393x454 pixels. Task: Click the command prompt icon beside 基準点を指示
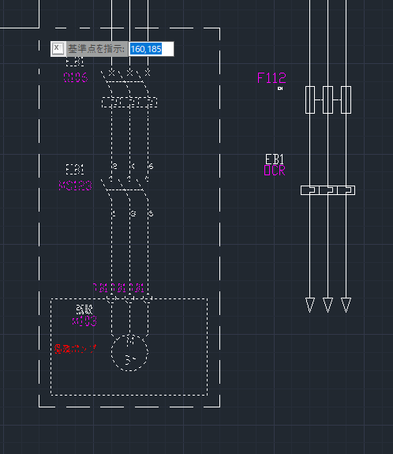point(58,49)
